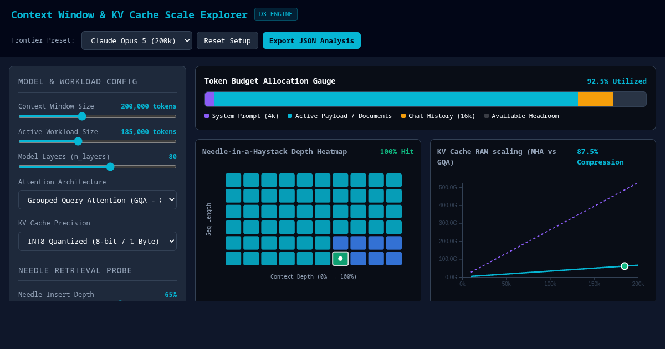Click the Reset Setup button
Viewport: 665px width, 349px height.
tap(227, 40)
